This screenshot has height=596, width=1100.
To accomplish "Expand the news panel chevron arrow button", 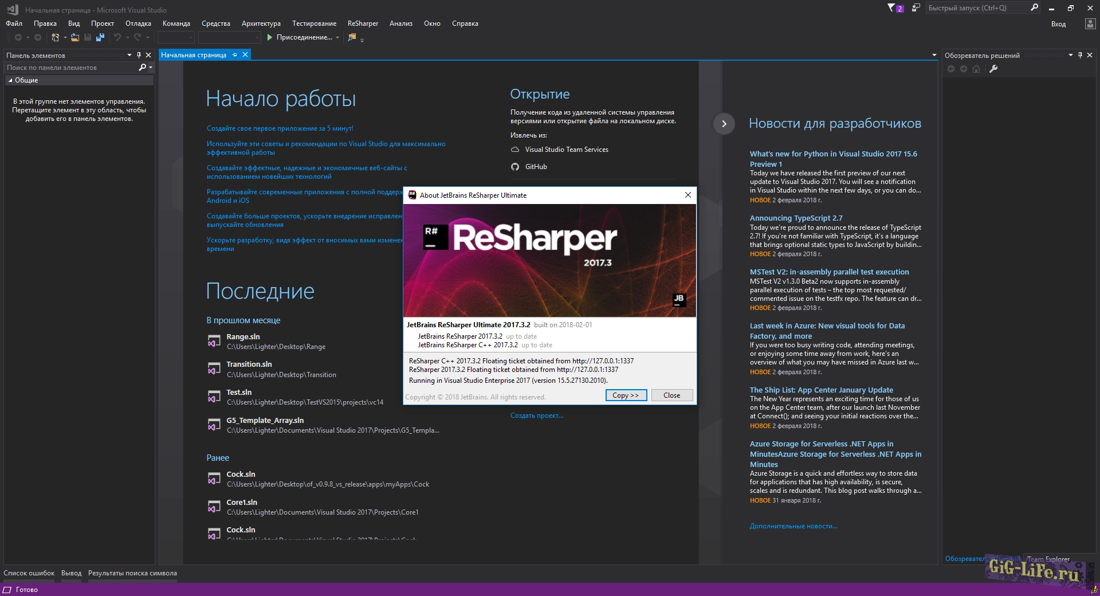I will coord(724,124).
